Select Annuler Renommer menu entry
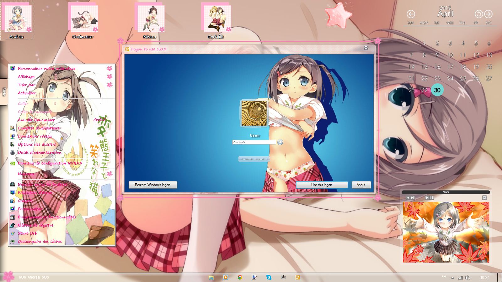 point(62,120)
